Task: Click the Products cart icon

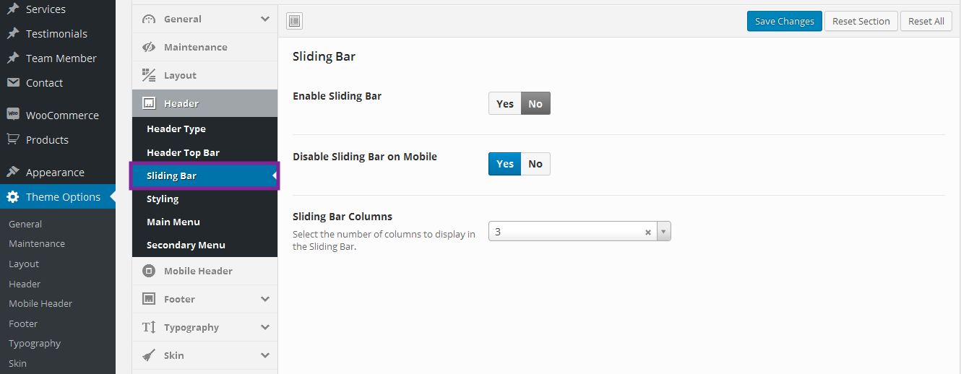Action: [13, 139]
